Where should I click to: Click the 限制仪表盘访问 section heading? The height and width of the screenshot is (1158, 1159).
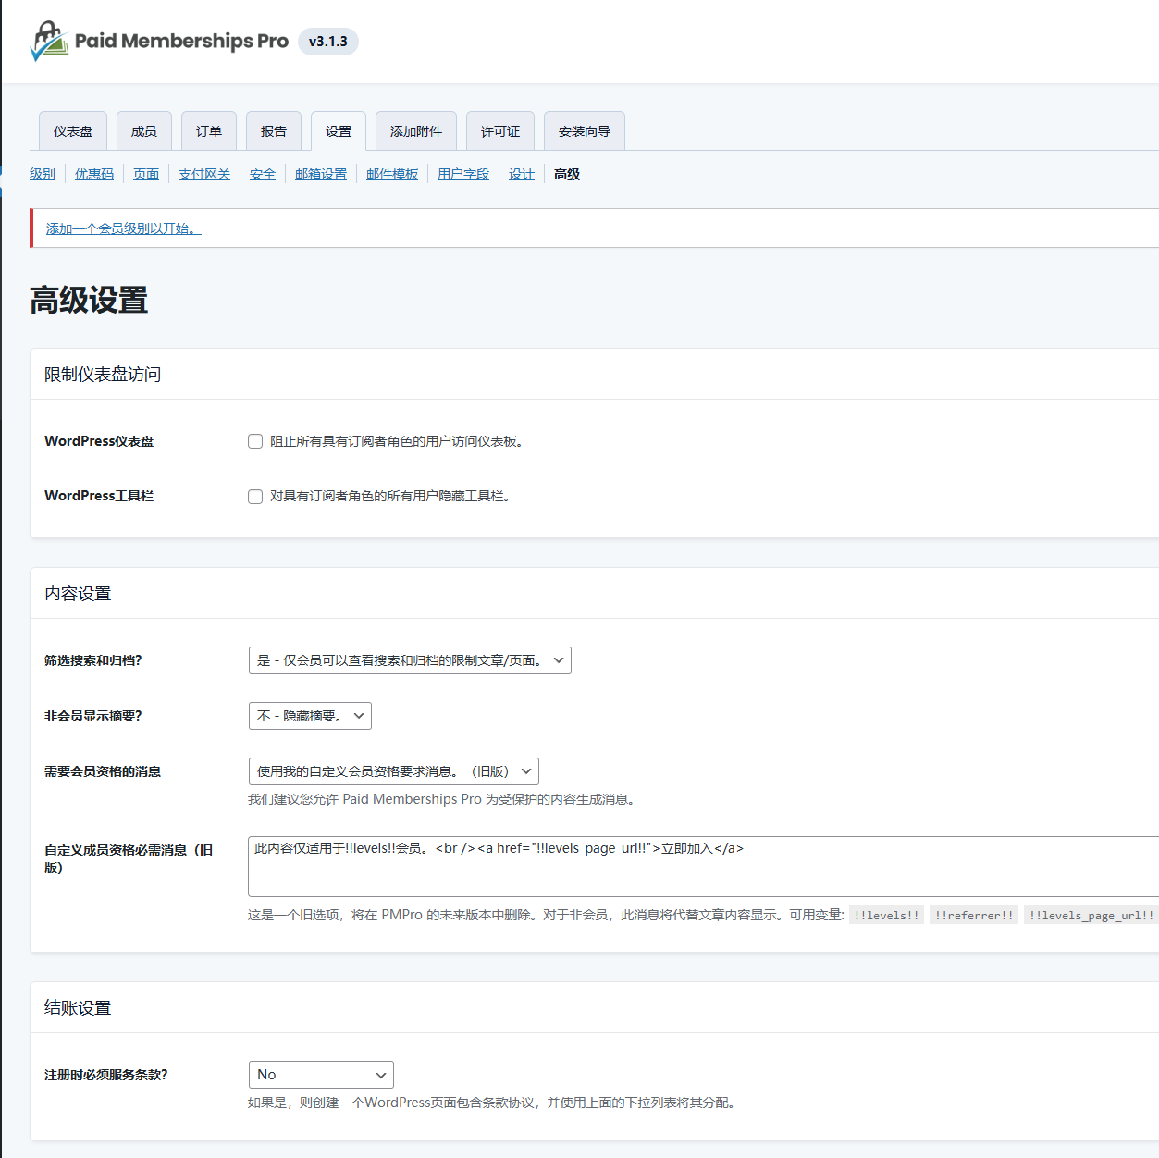point(103,375)
